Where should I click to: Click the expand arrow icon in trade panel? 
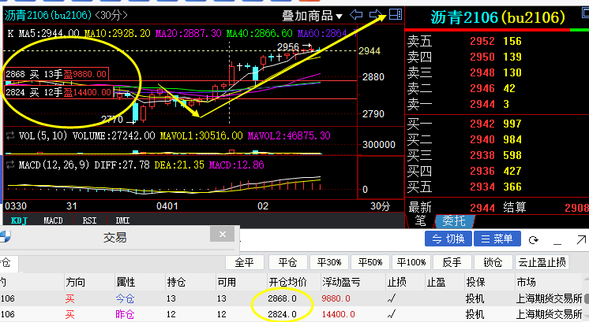point(581,239)
